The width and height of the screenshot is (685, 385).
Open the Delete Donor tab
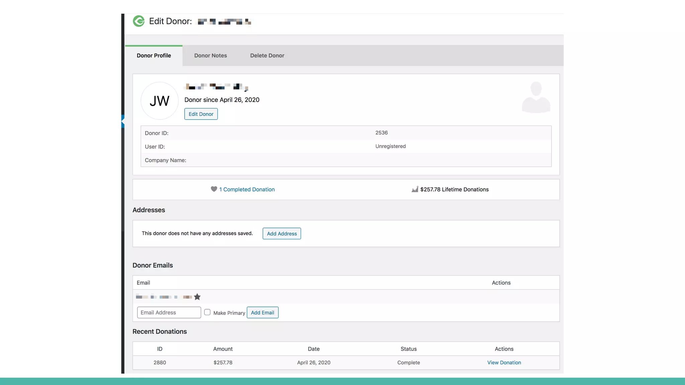click(x=267, y=55)
